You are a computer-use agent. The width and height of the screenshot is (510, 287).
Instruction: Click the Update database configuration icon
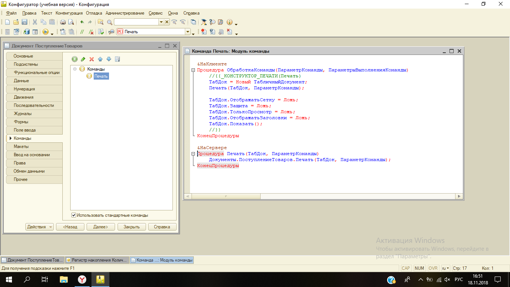(x=27, y=32)
